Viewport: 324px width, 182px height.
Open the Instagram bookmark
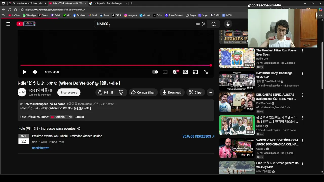(130, 15)
